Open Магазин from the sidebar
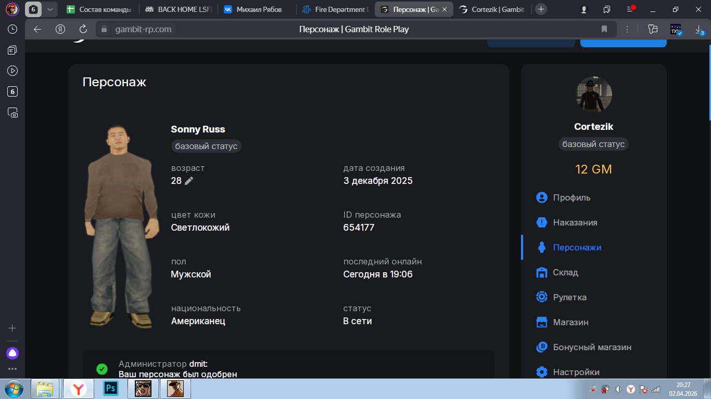 coord(562,322)
